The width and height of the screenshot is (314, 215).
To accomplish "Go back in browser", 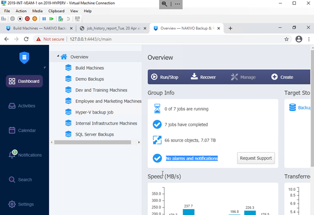I will [7, 39].
